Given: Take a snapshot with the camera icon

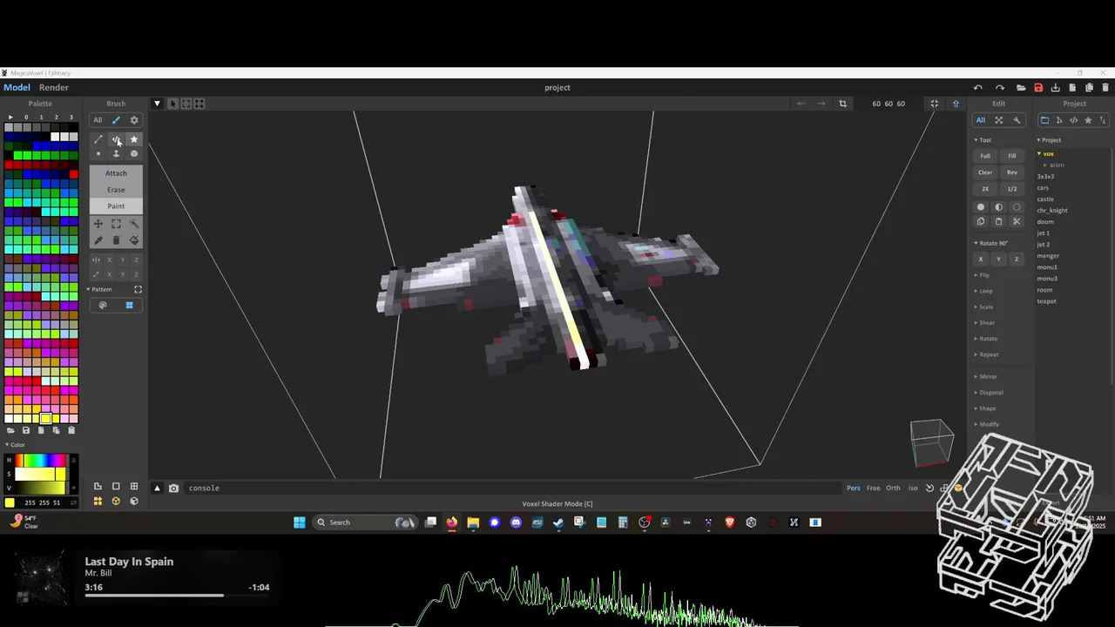Looking at the screenshot, I should [173, 489].
